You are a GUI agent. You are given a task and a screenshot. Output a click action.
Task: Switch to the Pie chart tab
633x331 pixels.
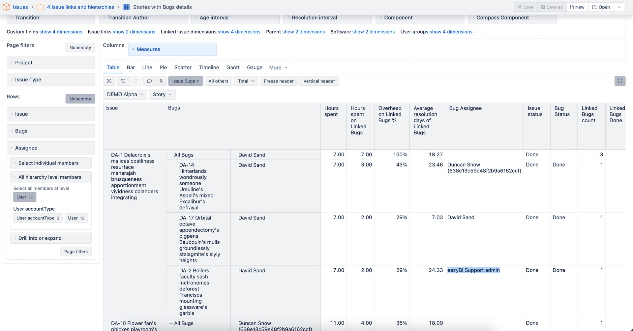click(163, 67)
